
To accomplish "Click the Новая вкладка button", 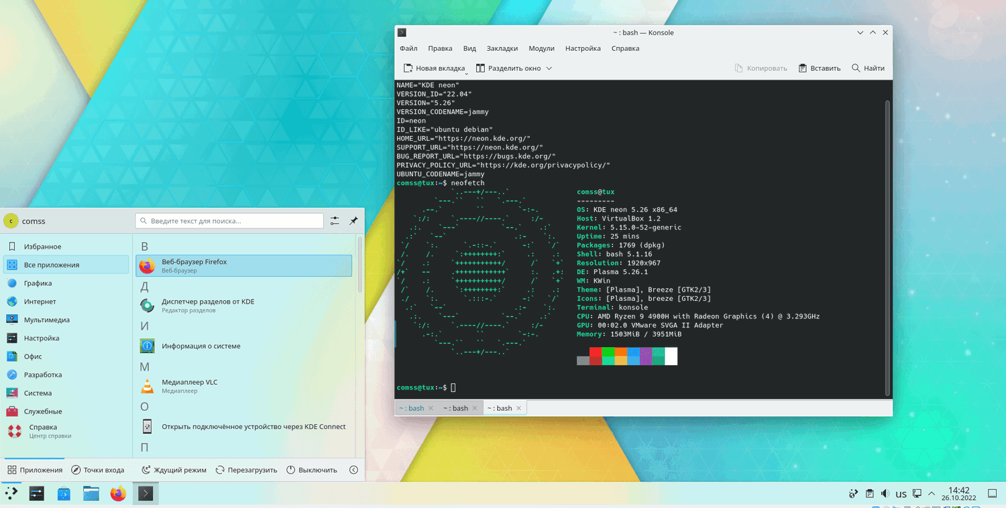I will [x=434, y=68].
